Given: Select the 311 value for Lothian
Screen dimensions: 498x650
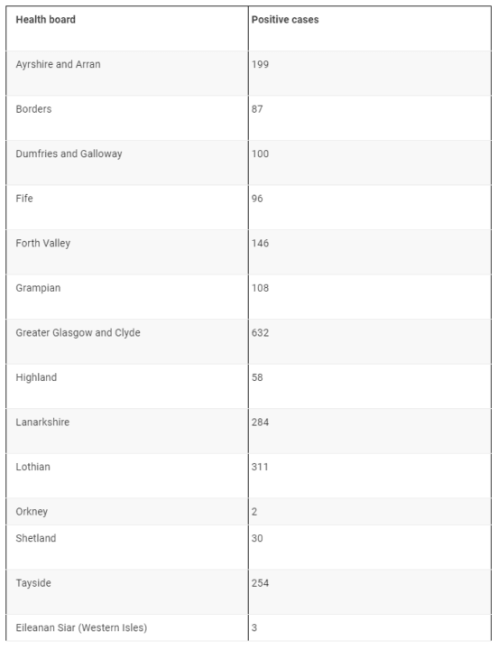Looking at the screenshot, I should (260, 468).
